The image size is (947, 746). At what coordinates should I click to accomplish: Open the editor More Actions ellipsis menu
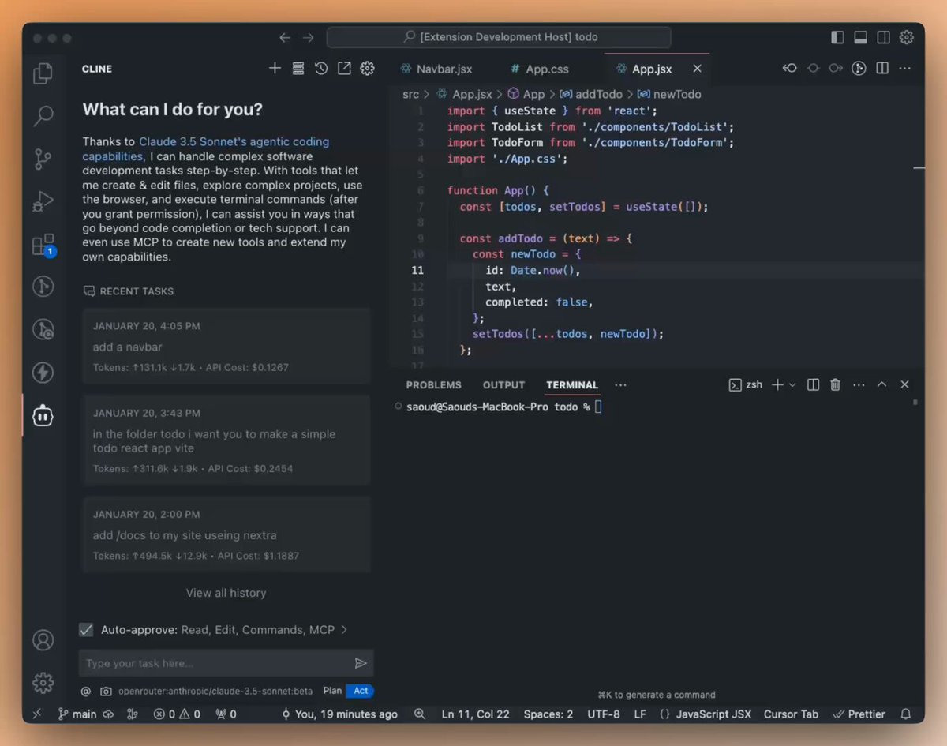tap(905, 69)
